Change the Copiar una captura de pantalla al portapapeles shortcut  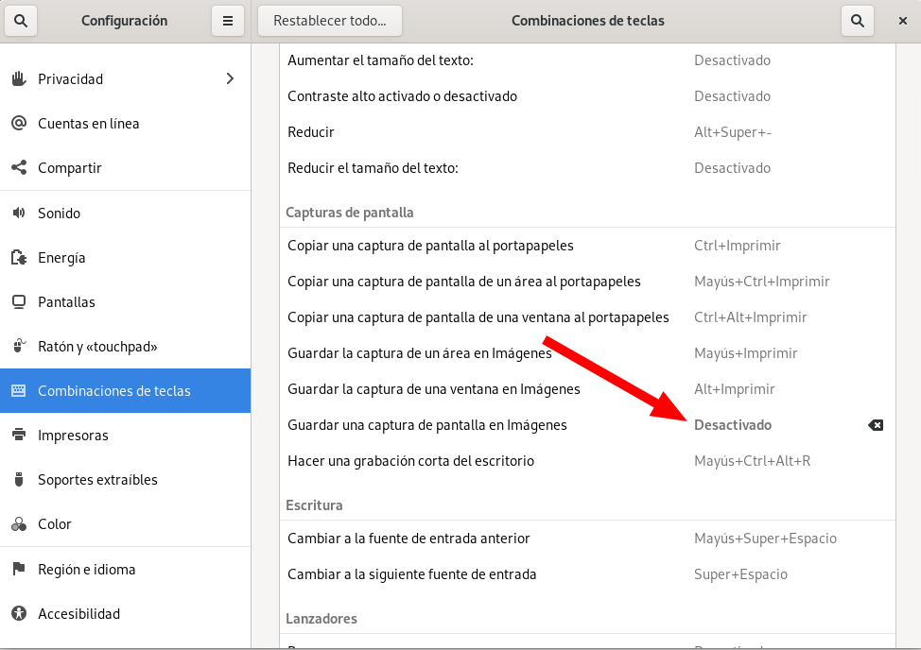pyautogui.click(x=586, y=246)
